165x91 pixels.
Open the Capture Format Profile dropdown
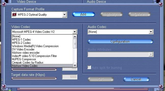(64, 15)
